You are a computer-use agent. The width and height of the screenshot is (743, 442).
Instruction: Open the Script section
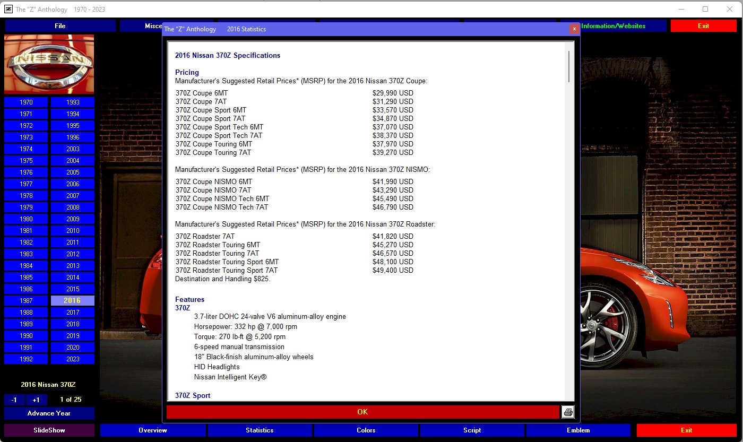click(472, 430)
